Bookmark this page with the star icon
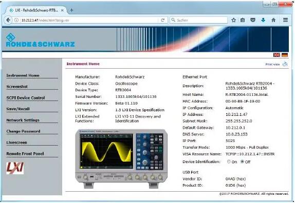 pos(234,20)
